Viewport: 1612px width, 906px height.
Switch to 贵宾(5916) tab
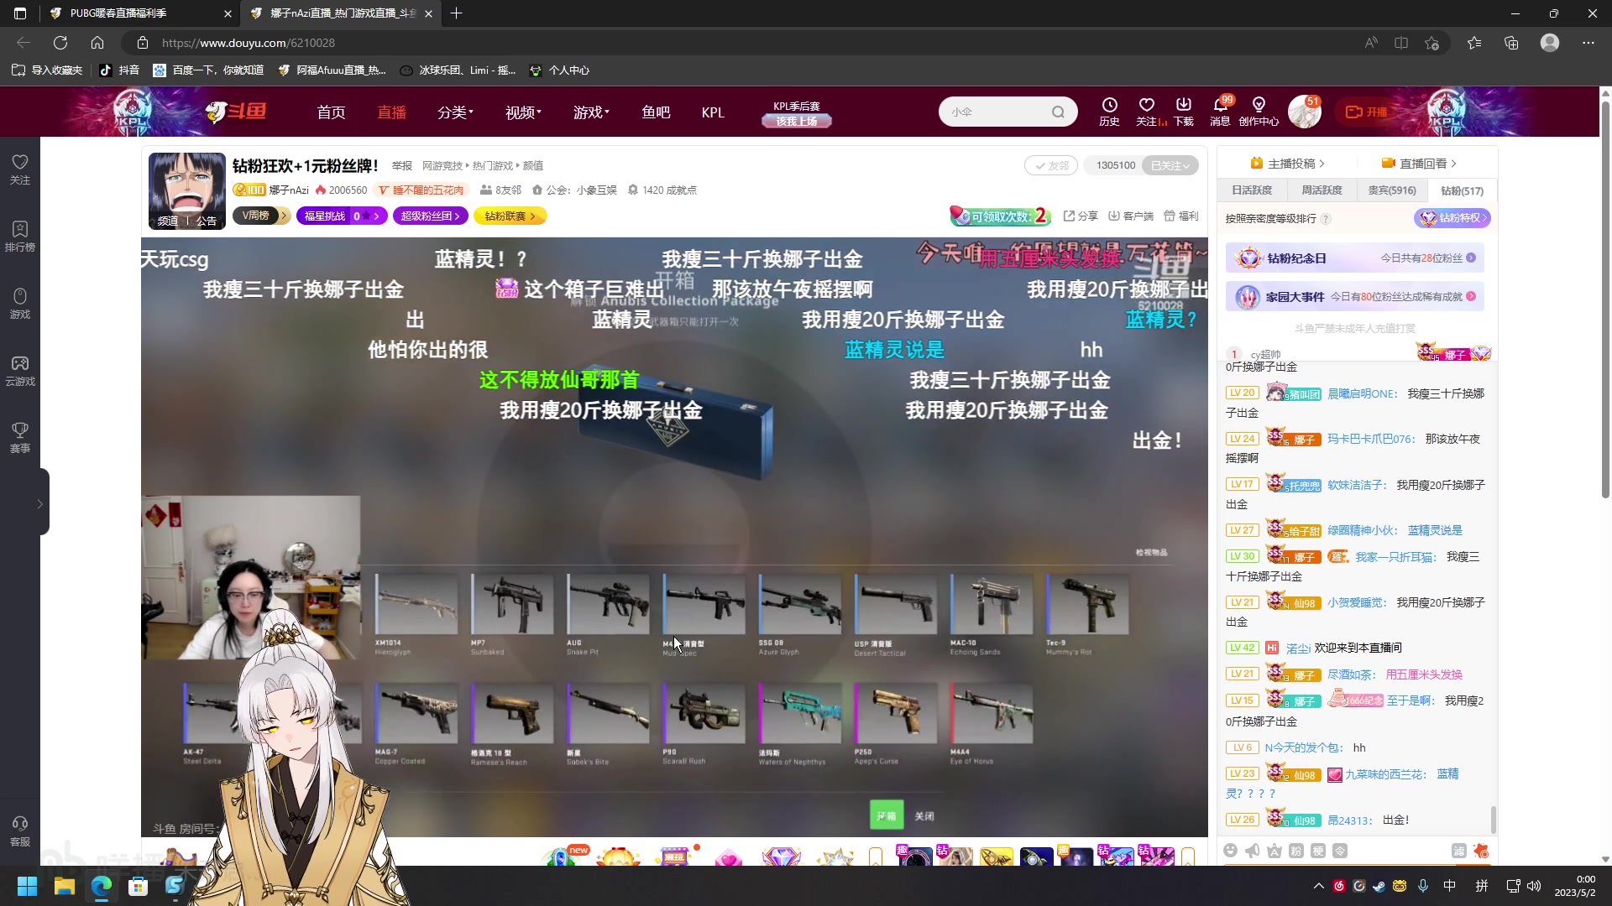click(1392, 190)
